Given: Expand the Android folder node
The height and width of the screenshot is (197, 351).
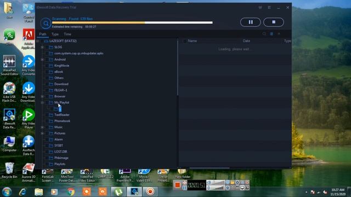Looking at the screenshot, I should (42, 60).
